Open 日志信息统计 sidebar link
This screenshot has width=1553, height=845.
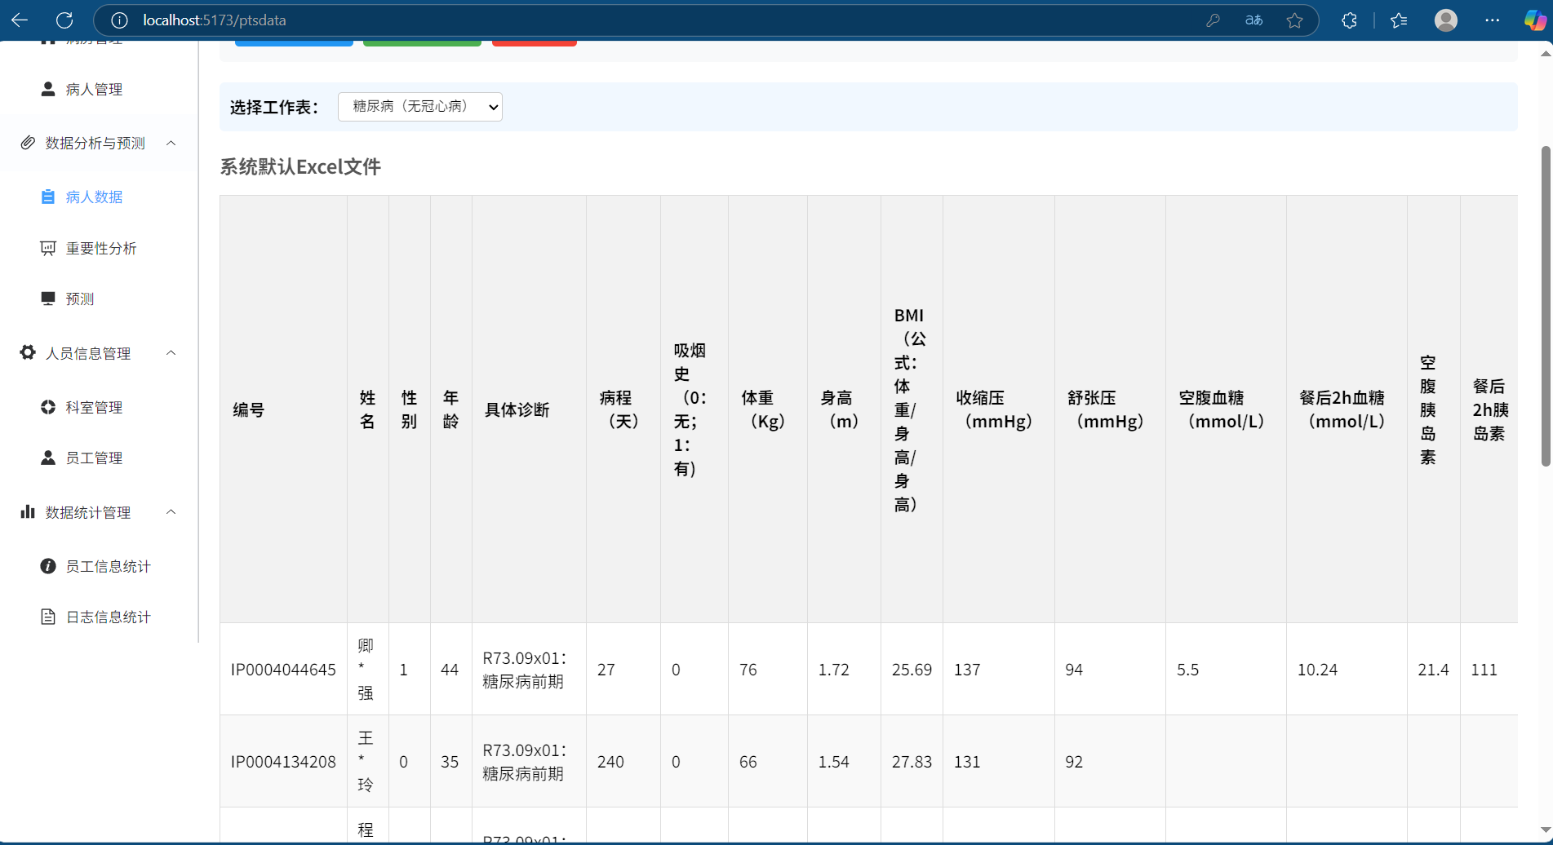(x=108, y=617)
